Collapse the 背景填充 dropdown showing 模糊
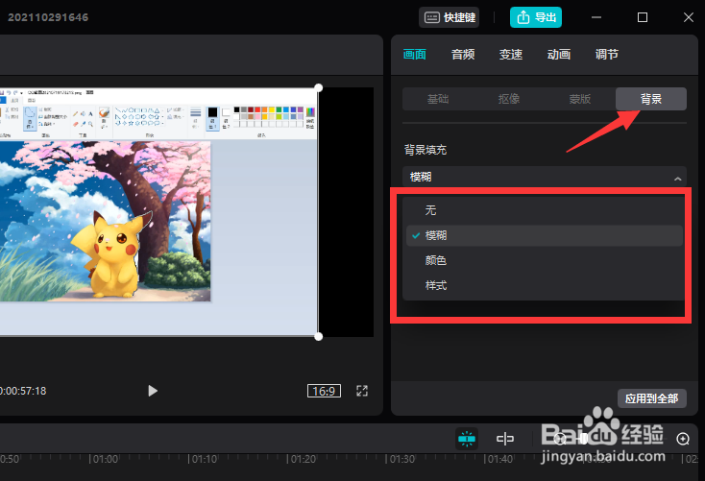Viewport: 705px width, 481px height. 545,177
